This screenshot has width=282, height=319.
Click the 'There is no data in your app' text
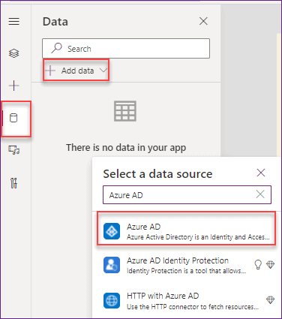[126, 148]
